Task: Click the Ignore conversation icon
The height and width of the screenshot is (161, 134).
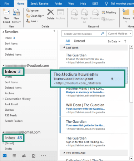Action: (x=28, y=10)
